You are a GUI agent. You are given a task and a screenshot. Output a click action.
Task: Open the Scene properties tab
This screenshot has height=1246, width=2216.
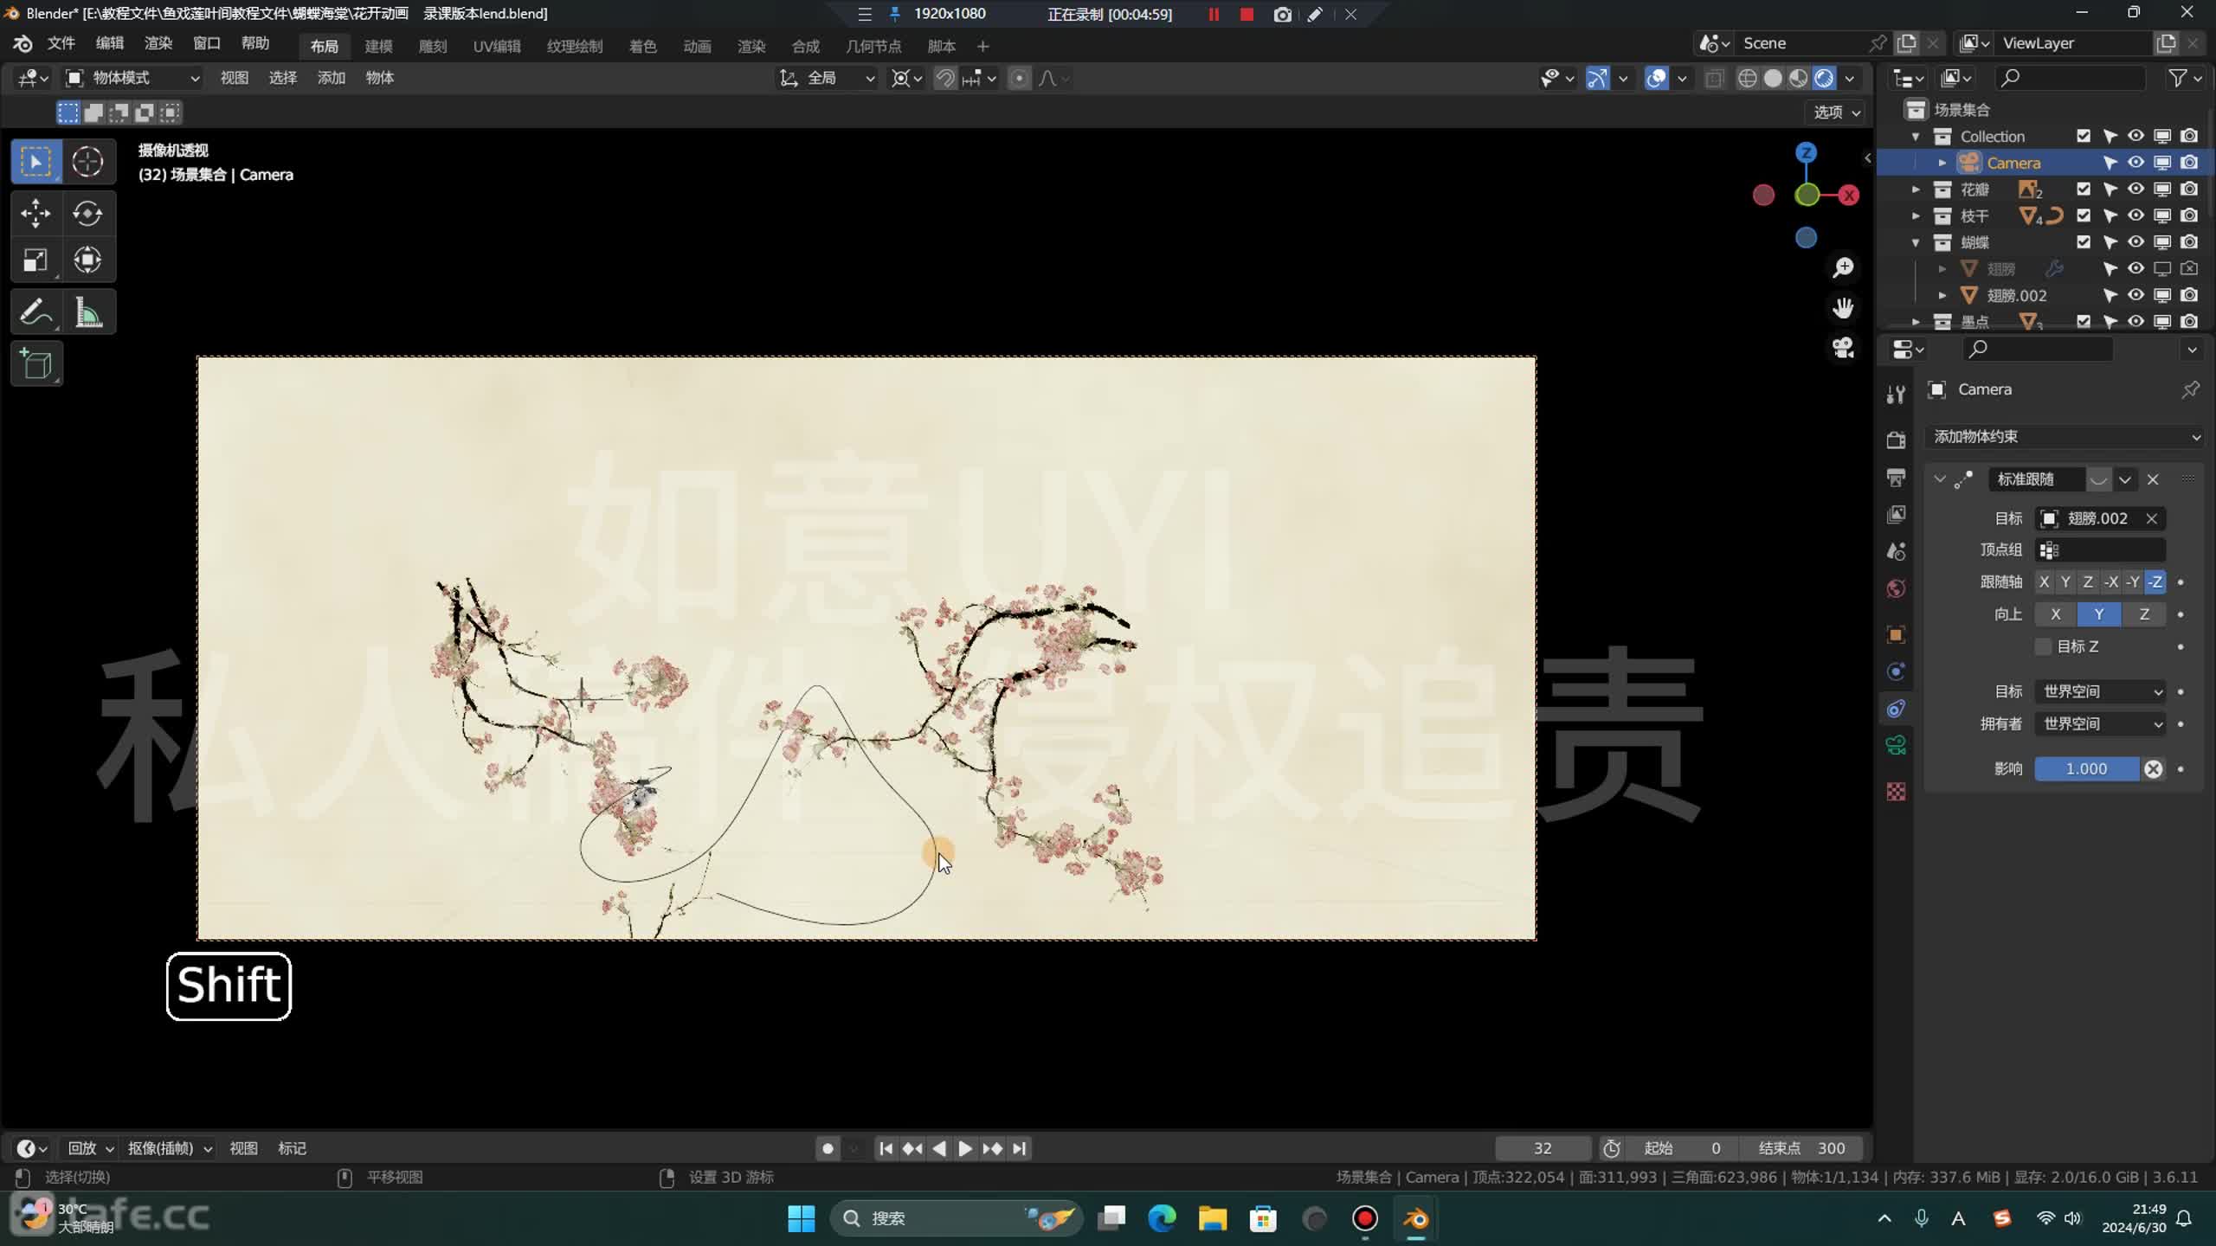pyautogui.click(x=1896, y=552)
